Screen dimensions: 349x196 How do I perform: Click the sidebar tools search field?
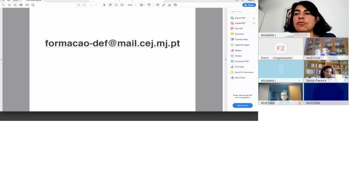pos(242,12)
